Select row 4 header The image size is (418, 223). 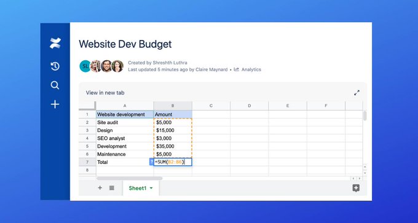coord(87,138)
